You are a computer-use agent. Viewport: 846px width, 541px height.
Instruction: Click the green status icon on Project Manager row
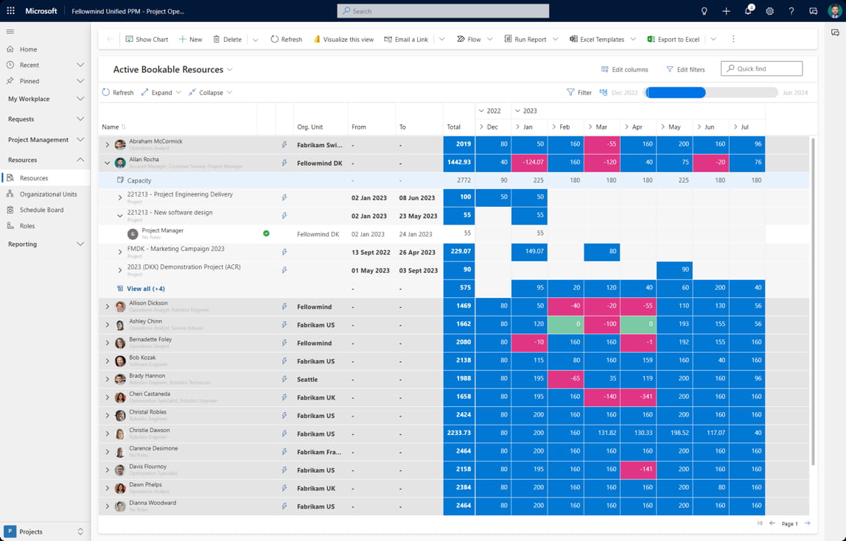point(266,234)
